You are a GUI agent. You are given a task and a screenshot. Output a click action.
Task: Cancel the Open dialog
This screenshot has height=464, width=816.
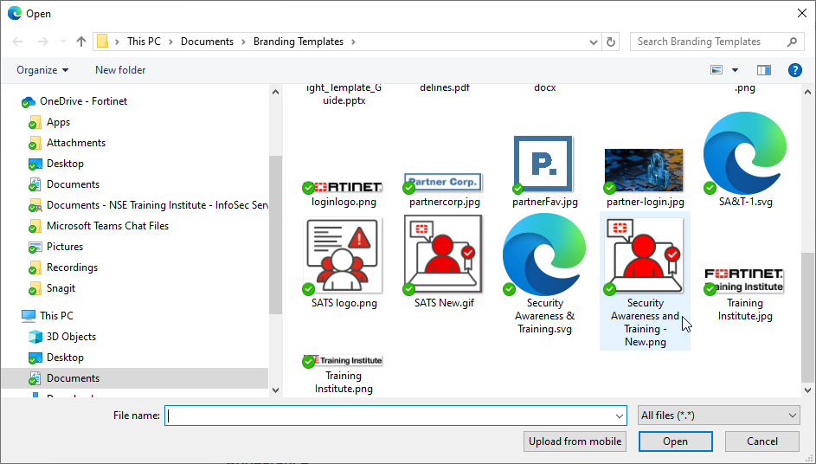761,441
